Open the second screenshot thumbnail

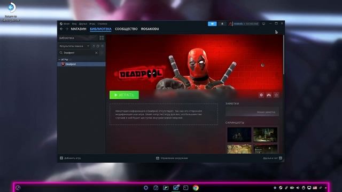click(266, 134)
